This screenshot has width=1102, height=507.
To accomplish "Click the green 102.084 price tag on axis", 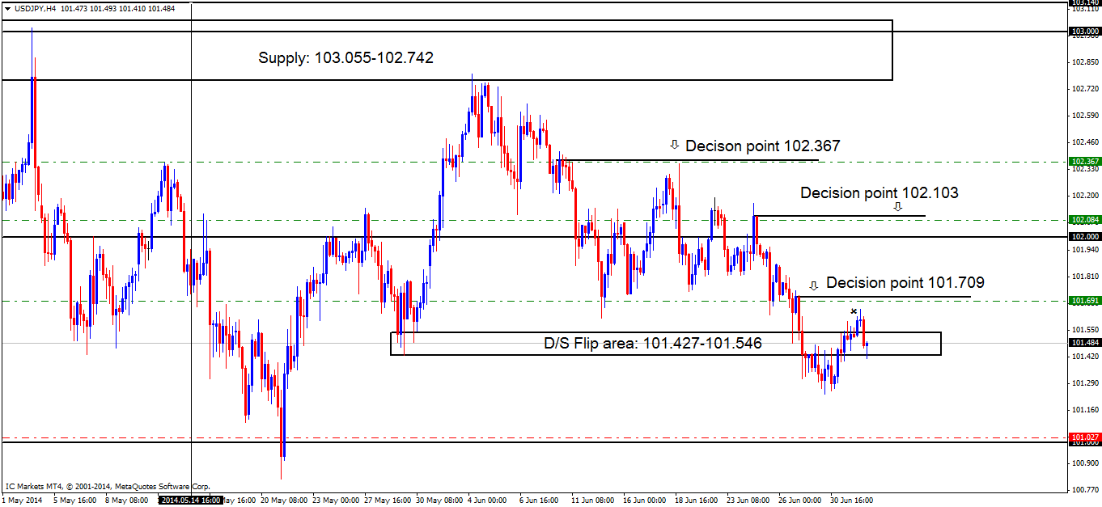I will (1085, 219).
